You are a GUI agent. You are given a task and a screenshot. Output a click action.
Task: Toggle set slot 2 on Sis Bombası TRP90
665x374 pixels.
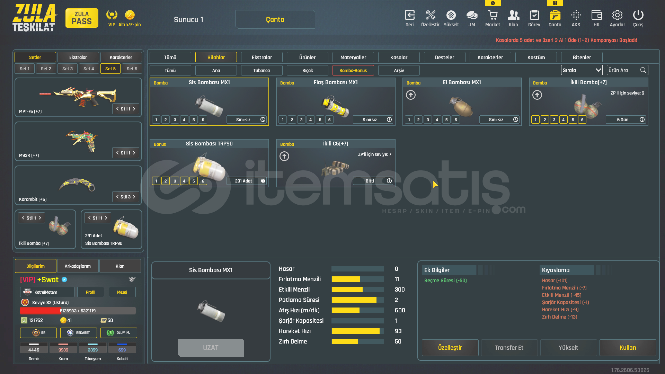166,181
